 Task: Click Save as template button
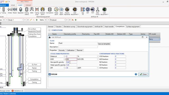point(104,44)
